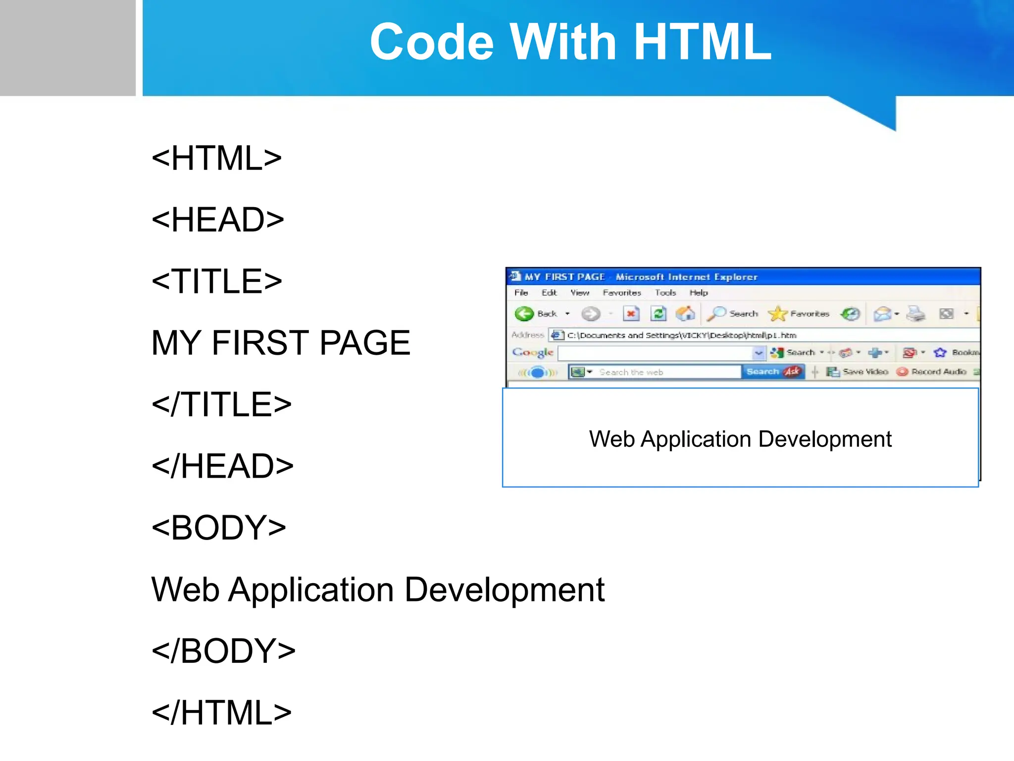Click the green Back arrow icon
1014x761 pixels.
click(x=524, y=314)
